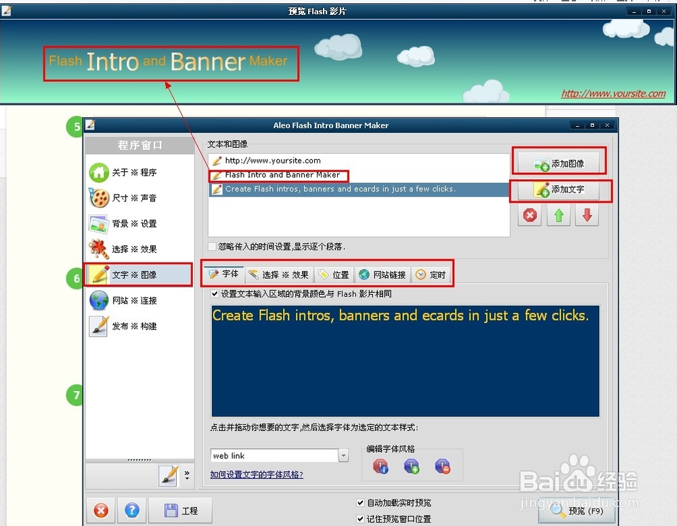Click the paintbrush icon below the sidebar
This screenshot has width=677, height=526.
pos(169,475)
